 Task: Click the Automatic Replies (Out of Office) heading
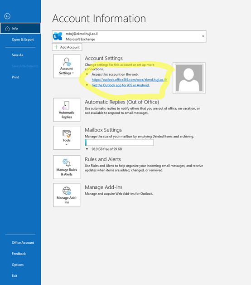[x=122, y=102]
